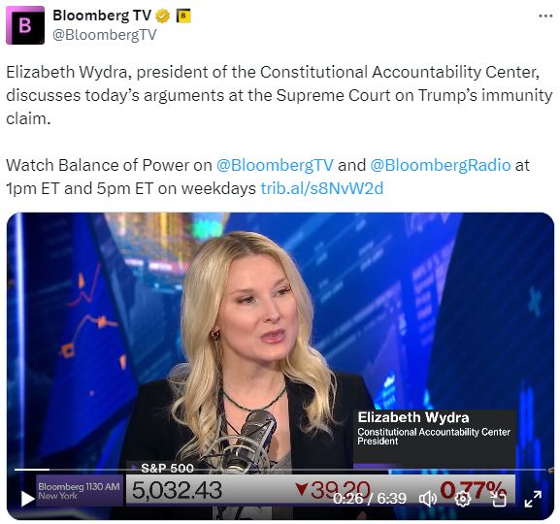Screen dimensions: 560x524
Task: Mute the video sound
Action: (x=427, y=499)
